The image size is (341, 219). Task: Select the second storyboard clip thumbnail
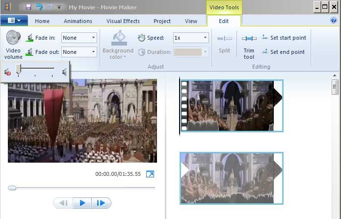click(x=232, y=178)
